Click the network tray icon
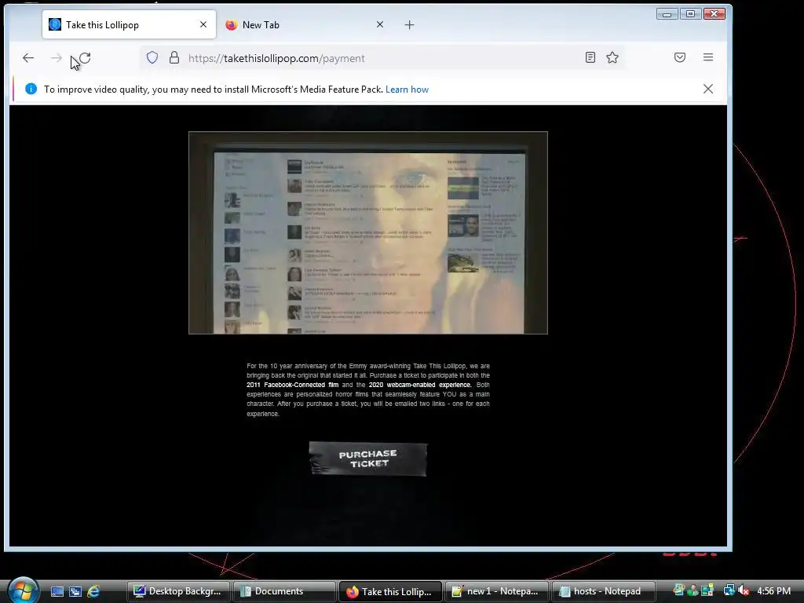Image resolution: width=804 pixels, height=603 pixels. pos(729,590)
